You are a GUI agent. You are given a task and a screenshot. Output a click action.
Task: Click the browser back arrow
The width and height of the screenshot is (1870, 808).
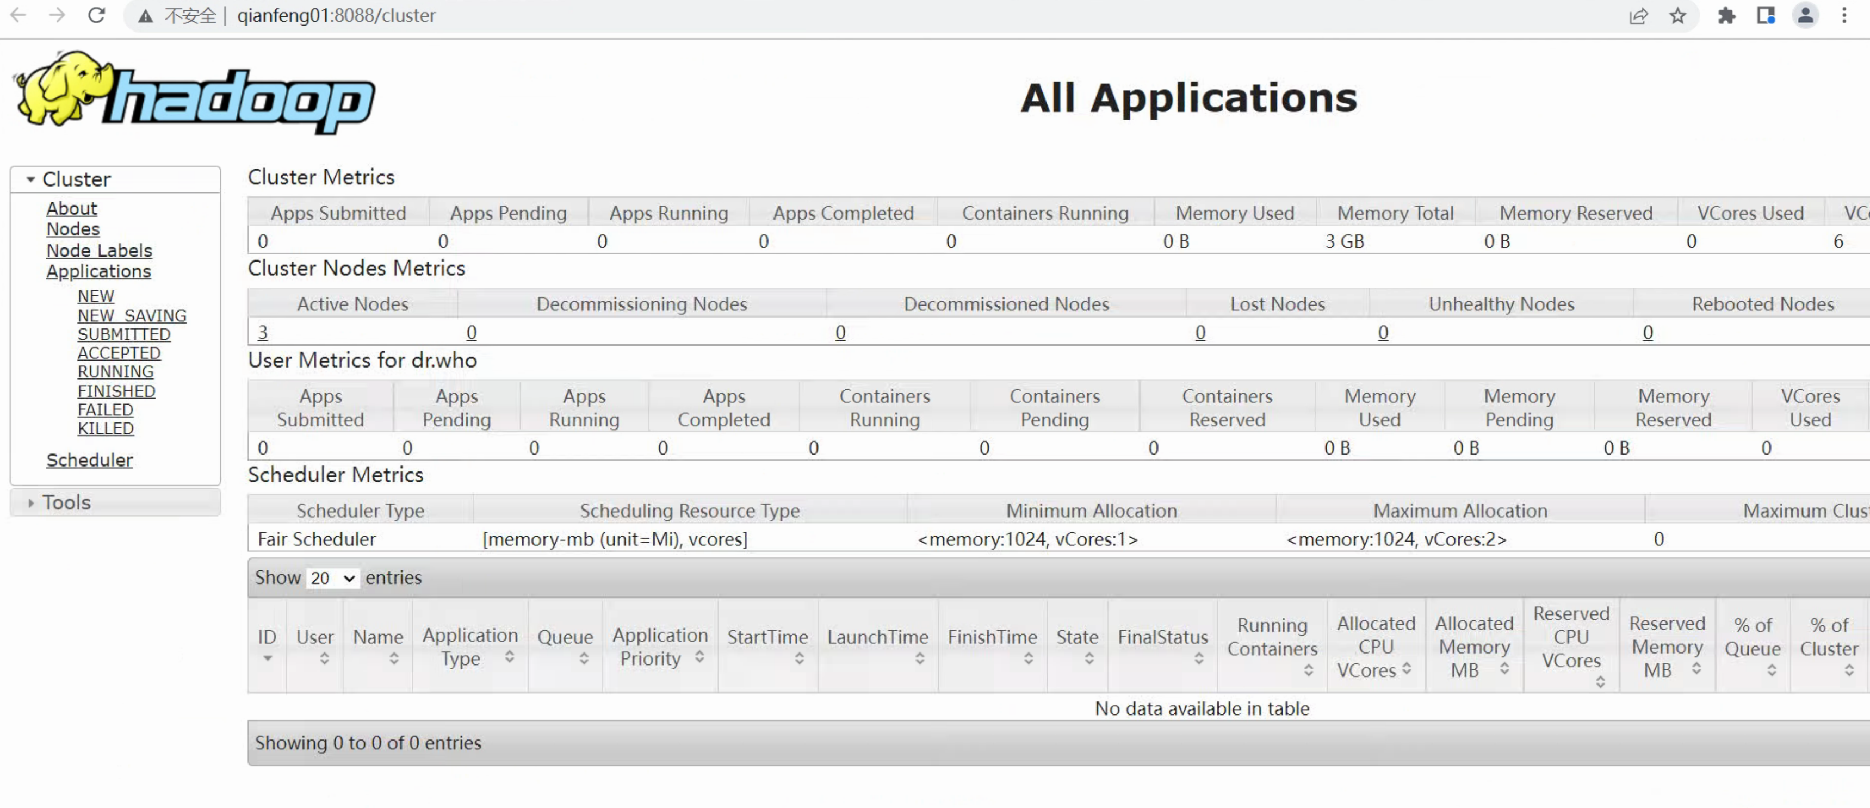[18, 15]
